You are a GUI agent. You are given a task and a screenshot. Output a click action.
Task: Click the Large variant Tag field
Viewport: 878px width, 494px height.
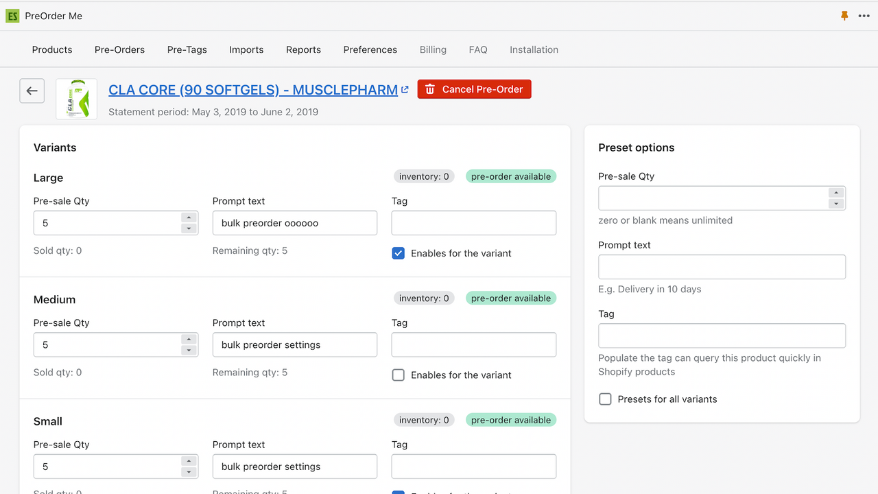coord(474,223)
